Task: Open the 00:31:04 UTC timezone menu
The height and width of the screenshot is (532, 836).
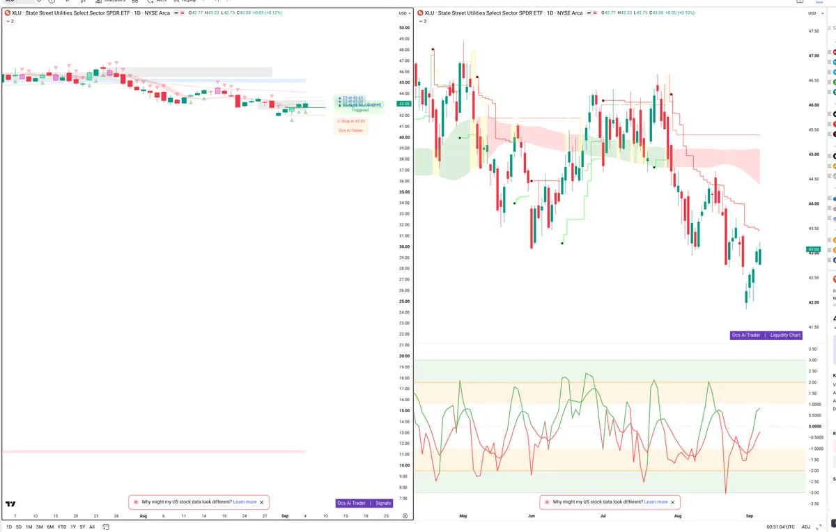Action: click(x=780, y=527)
